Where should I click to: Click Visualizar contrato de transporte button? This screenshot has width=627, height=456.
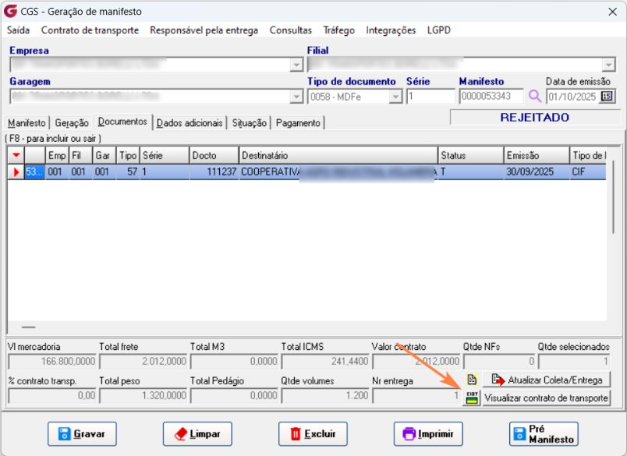547,398
